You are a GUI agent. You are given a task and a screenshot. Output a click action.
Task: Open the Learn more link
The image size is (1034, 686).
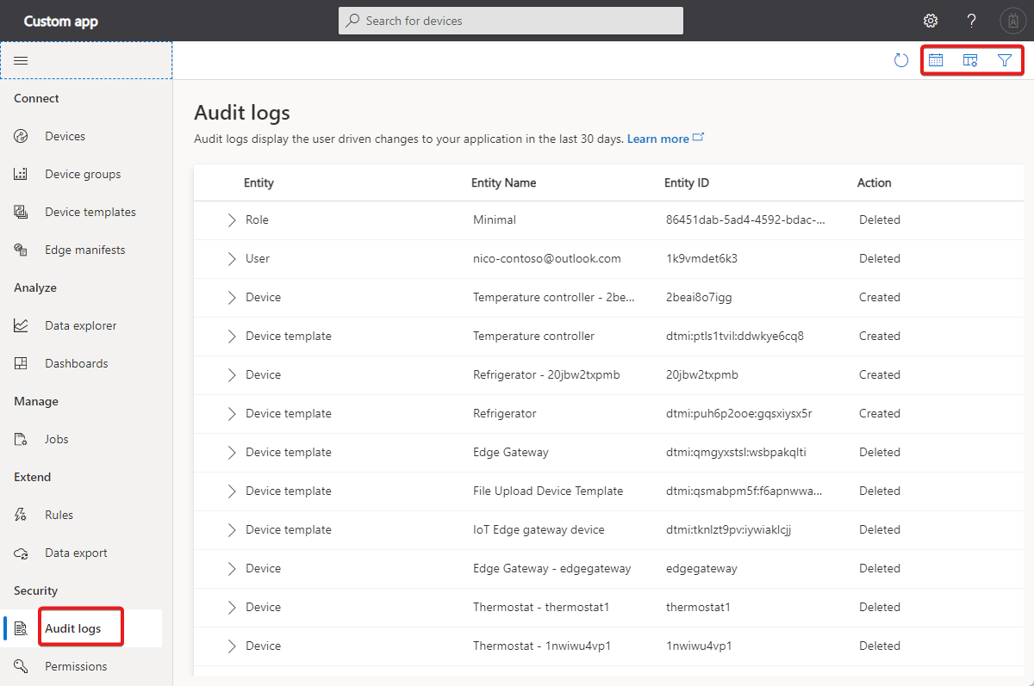pyautogui.click(x=659, y=139)
